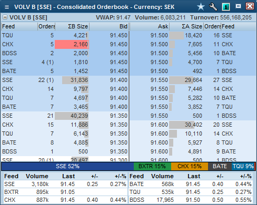Click the CHX 15% orange segment
The width and height of the screenshot is (257, 205).
(x=190, y=166)
